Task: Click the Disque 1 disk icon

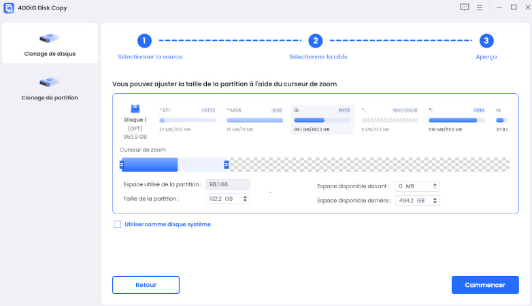Action: click(135, 109)
